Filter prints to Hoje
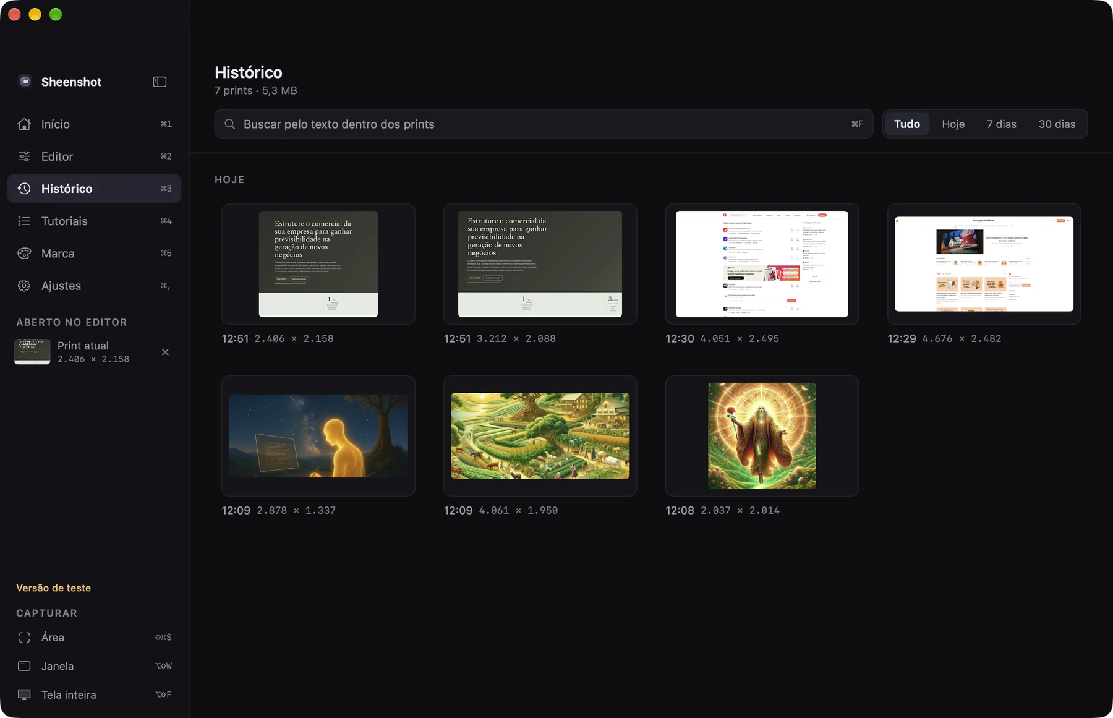This screenshot has width=1113, height=718. point(953,124)
